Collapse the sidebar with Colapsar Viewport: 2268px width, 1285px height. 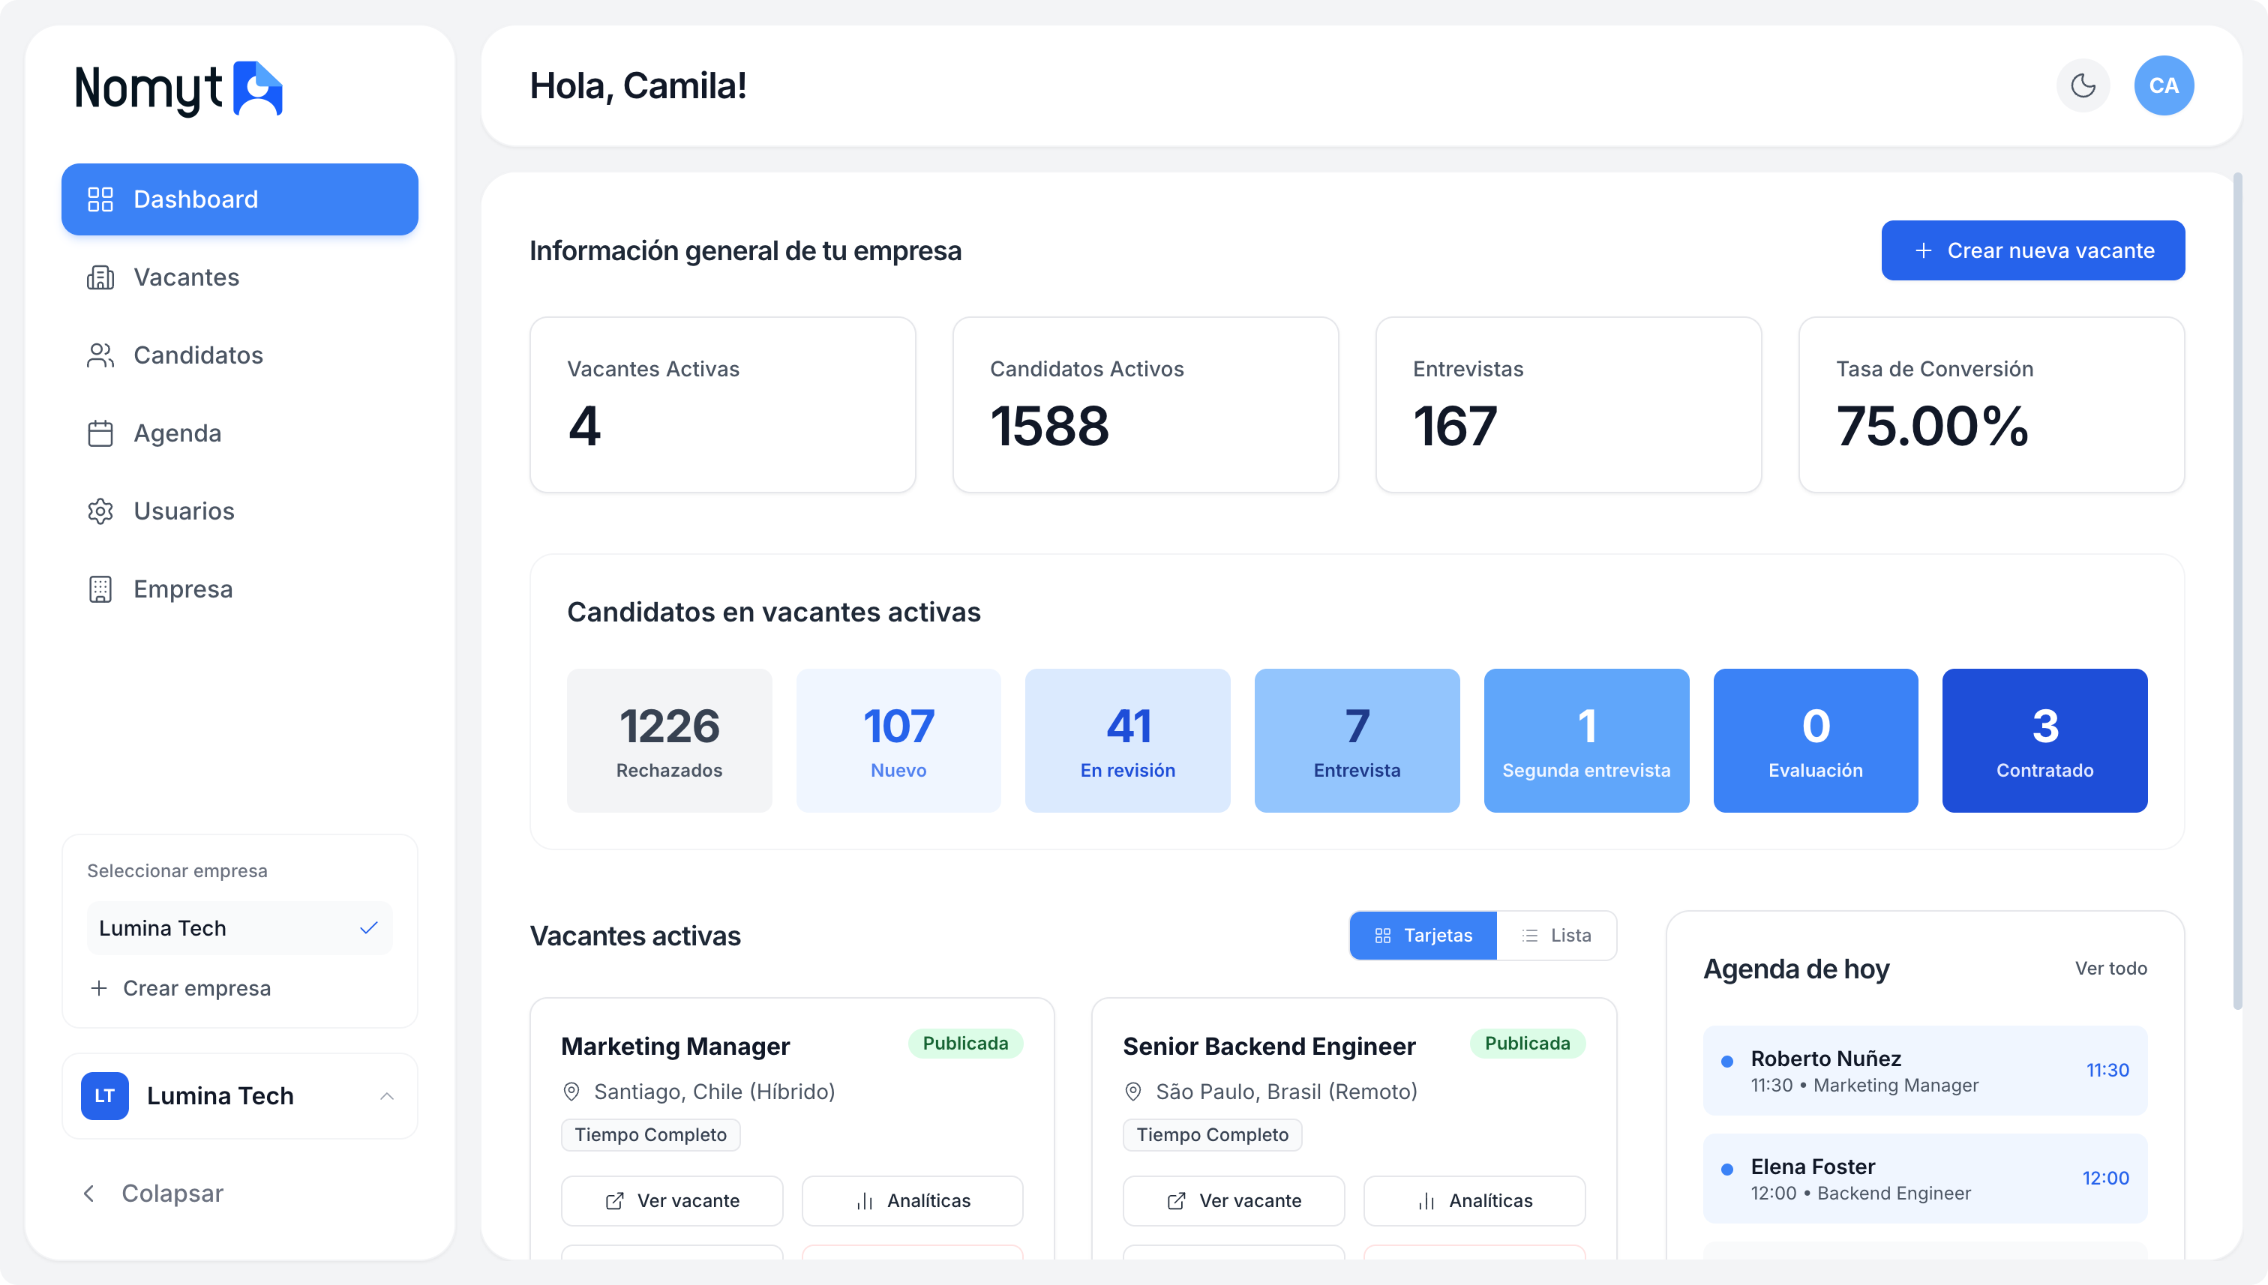(151, 1194)
